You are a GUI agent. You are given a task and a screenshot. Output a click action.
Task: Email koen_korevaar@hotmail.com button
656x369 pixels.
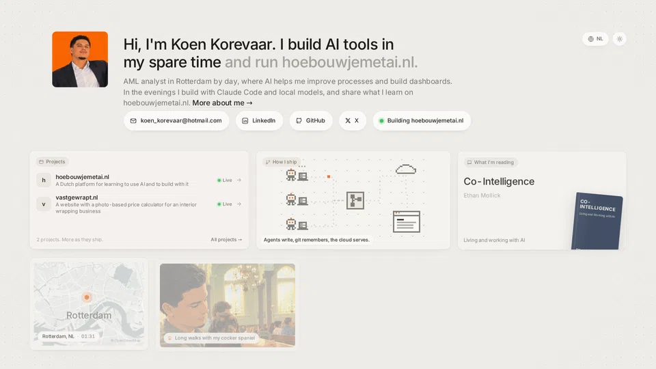click(176, 120)
